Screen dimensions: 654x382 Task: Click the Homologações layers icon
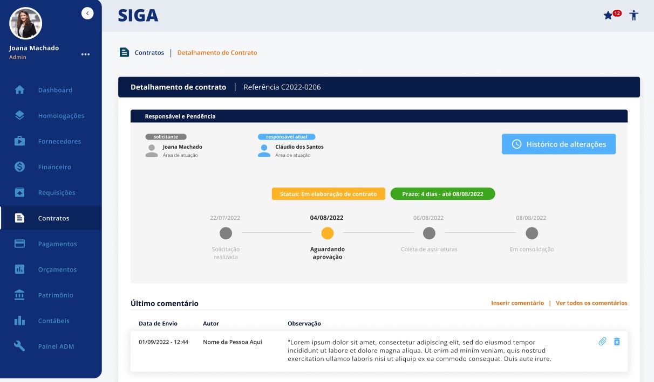20,115
